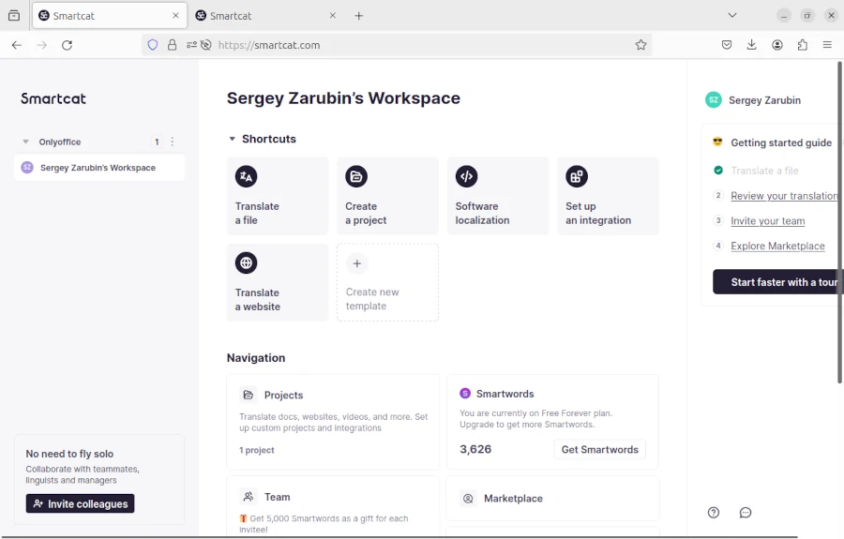Click the Projects folder icon in Navigation

[x=249, y=395]
